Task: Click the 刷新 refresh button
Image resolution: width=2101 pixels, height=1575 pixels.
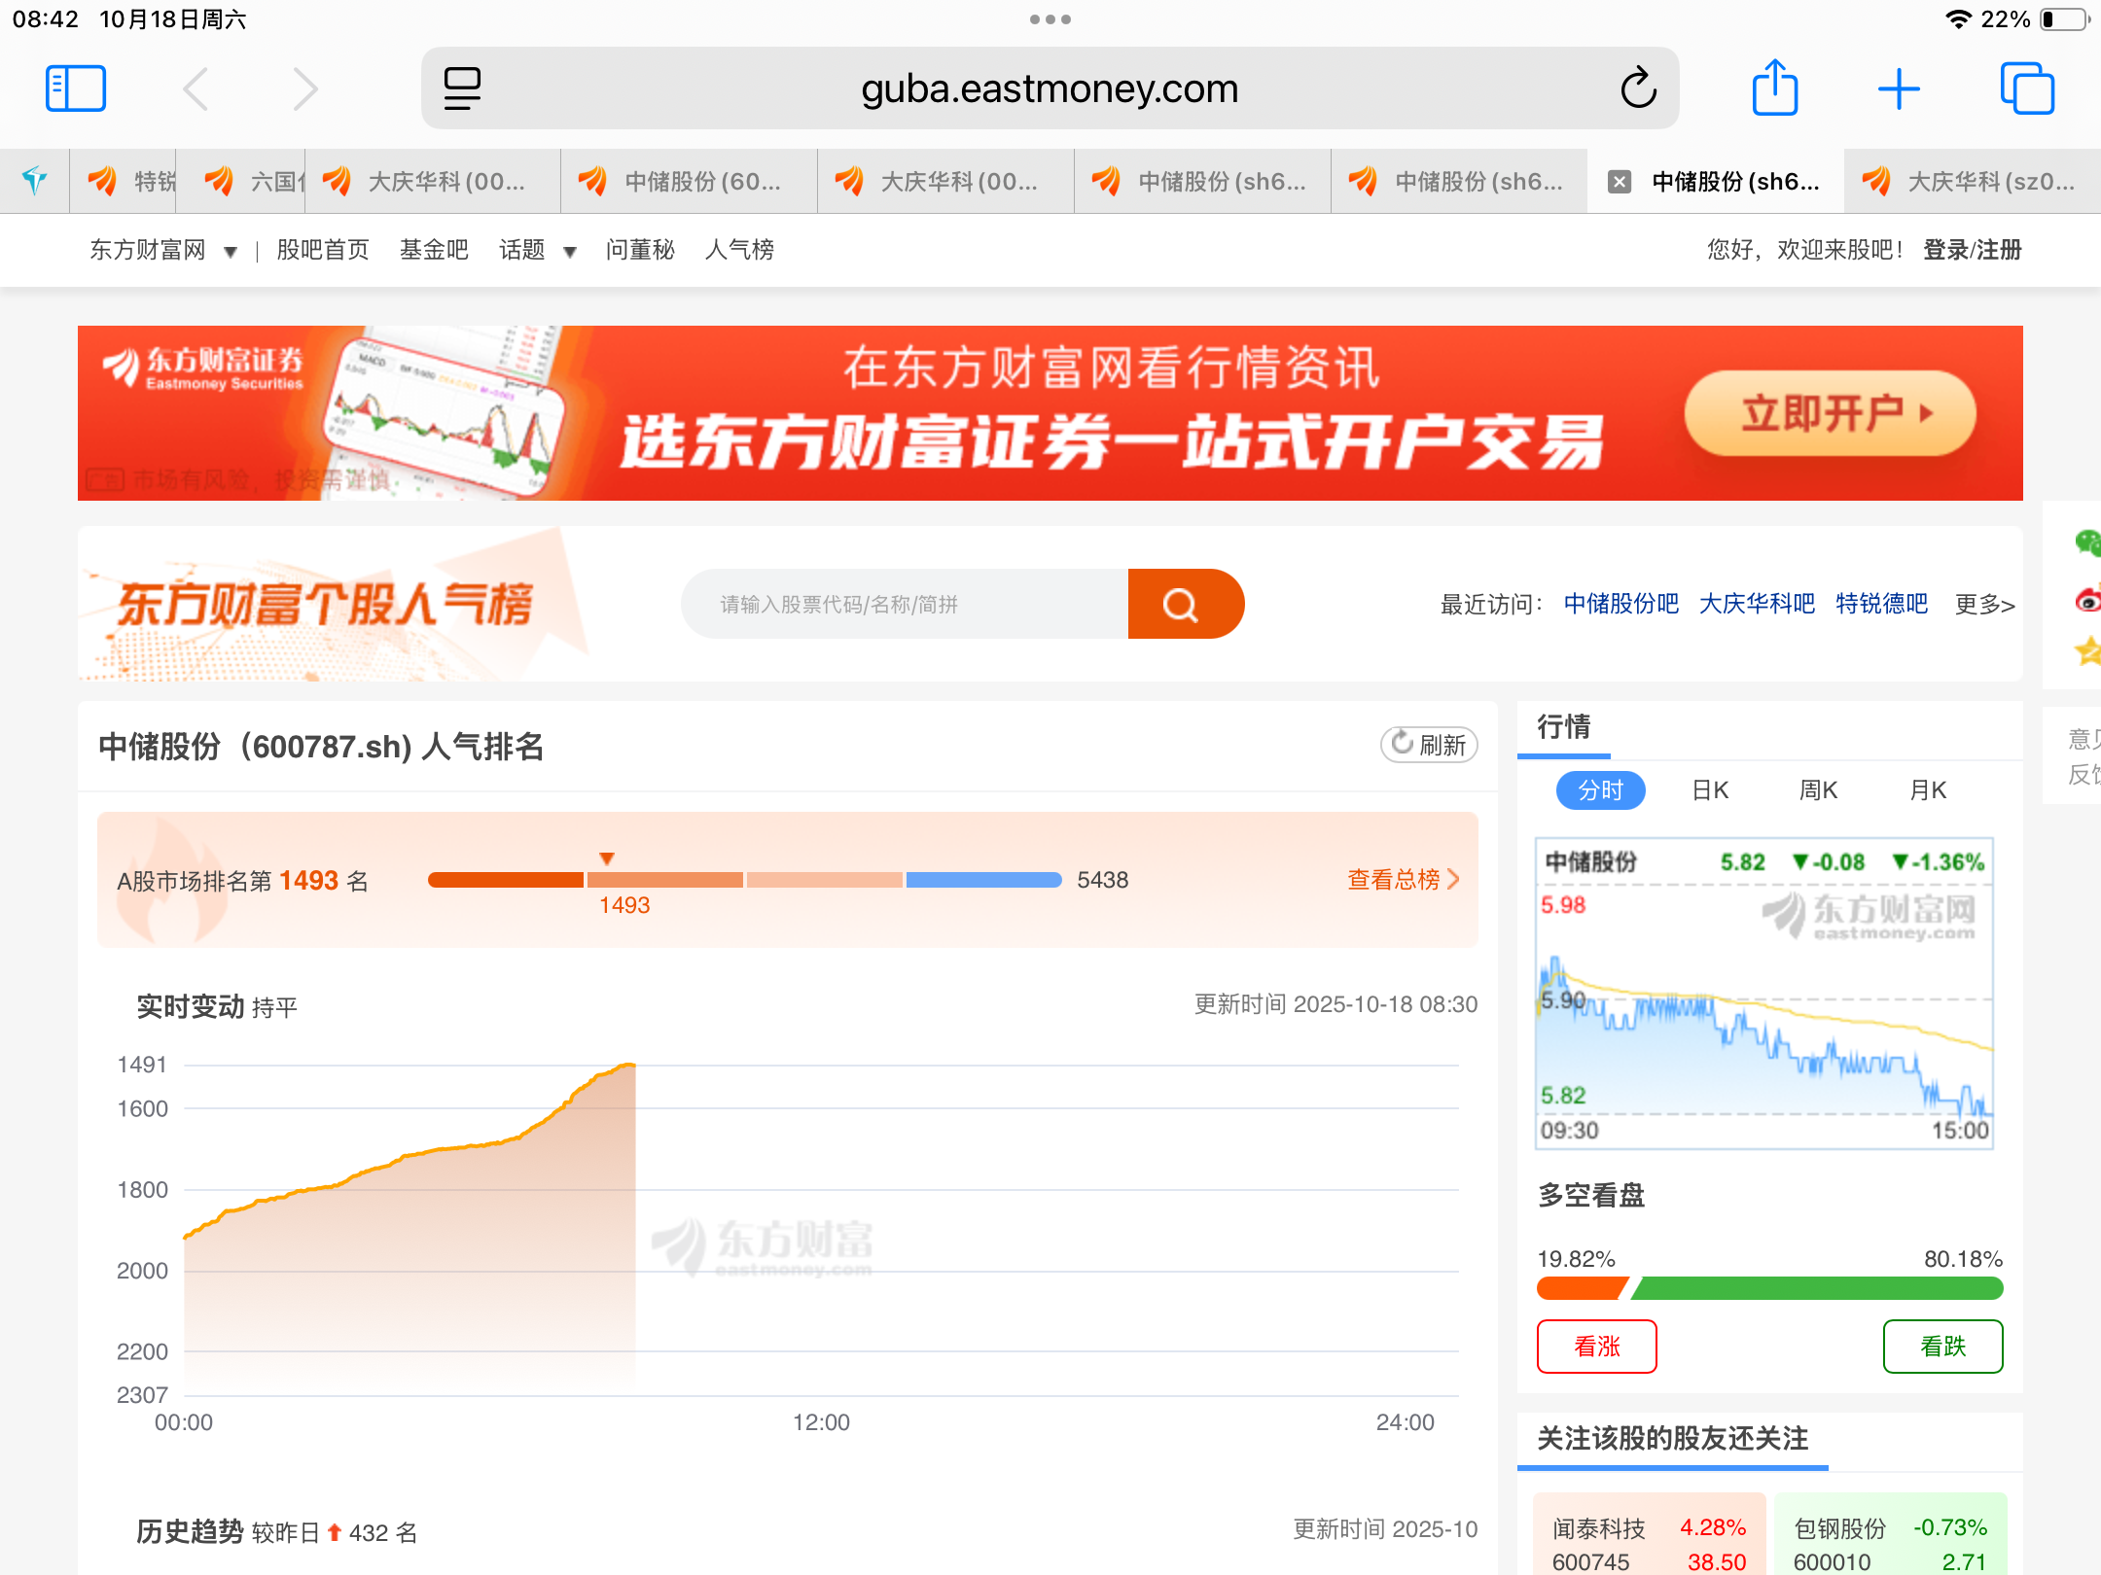Action: pyautogui.click(x=1429, y=745)
